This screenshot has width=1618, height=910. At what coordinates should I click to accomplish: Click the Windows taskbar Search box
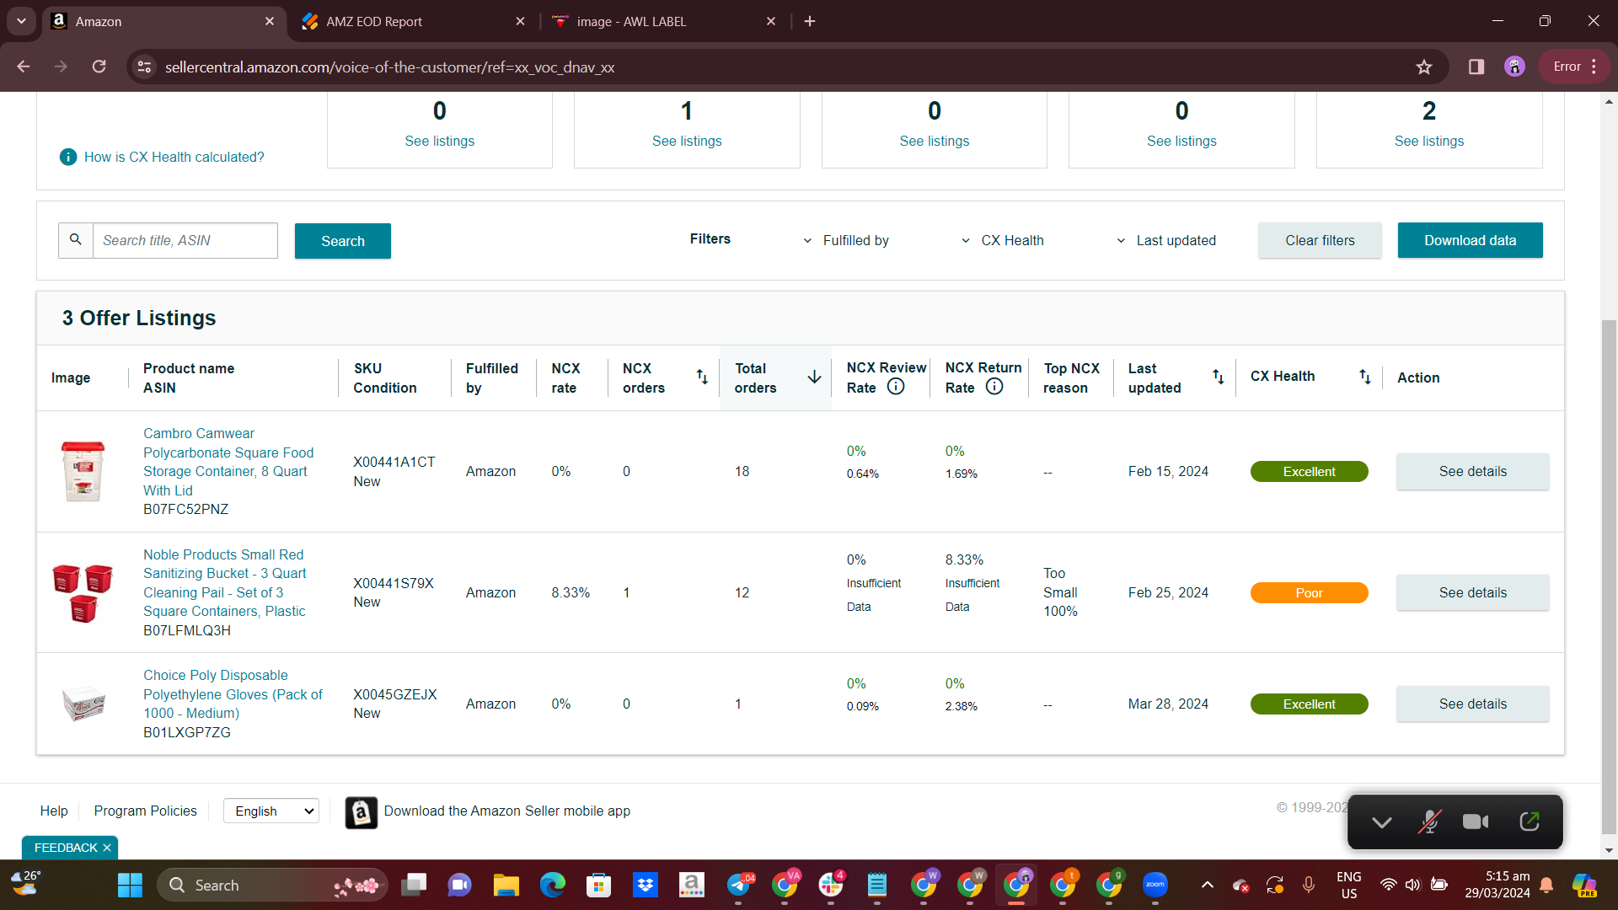tap(272, 885)
